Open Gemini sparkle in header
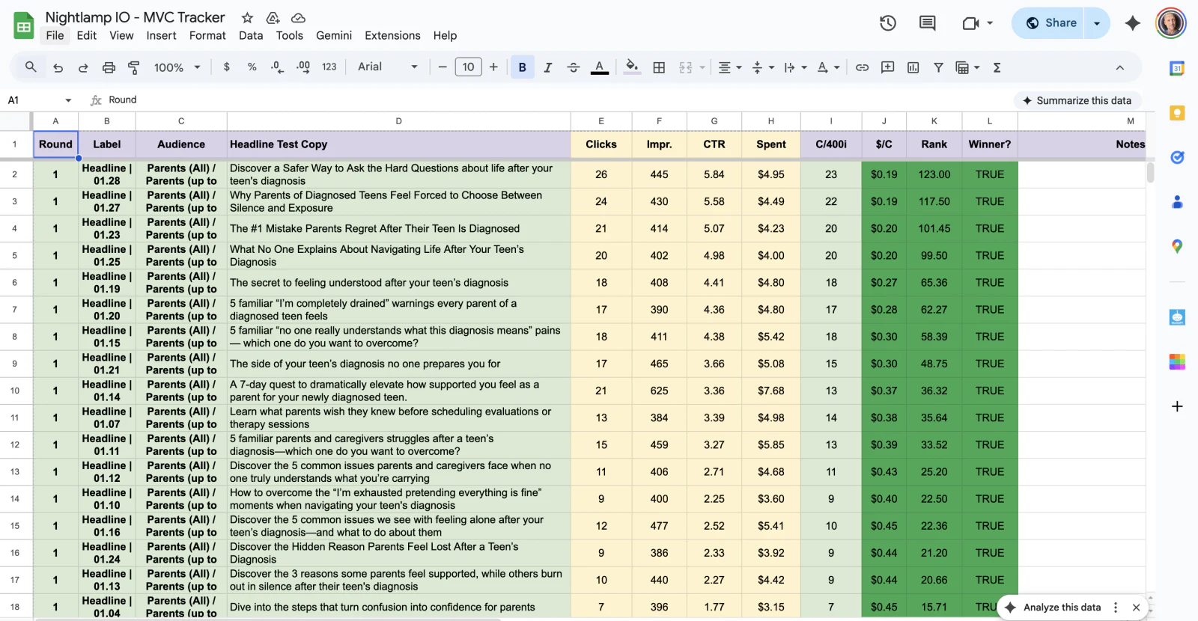This screenshot has width=1198, height=621. point(1133,23)
